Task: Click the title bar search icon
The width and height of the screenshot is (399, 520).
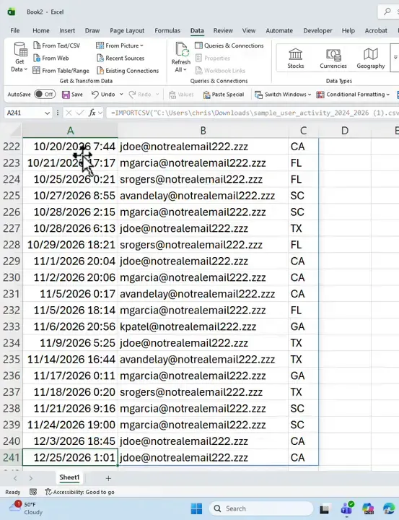Action: [x=387, y=12]
